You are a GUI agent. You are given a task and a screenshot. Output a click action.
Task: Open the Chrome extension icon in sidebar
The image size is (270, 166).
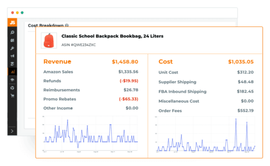(12, 88)
